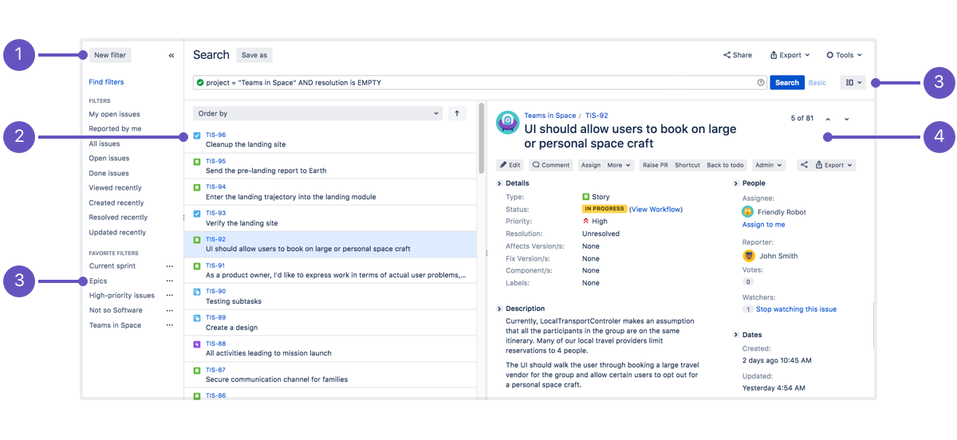Select the Reported by me filter
957x440 pixels.
click(x=115, y=128)
